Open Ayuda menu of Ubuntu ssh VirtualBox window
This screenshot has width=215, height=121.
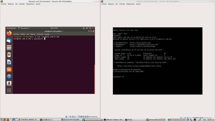click(38, 4)
